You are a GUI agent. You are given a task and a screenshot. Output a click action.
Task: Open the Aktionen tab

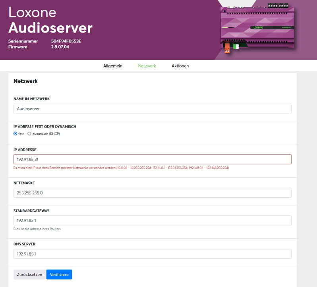(x=180, y=66)
